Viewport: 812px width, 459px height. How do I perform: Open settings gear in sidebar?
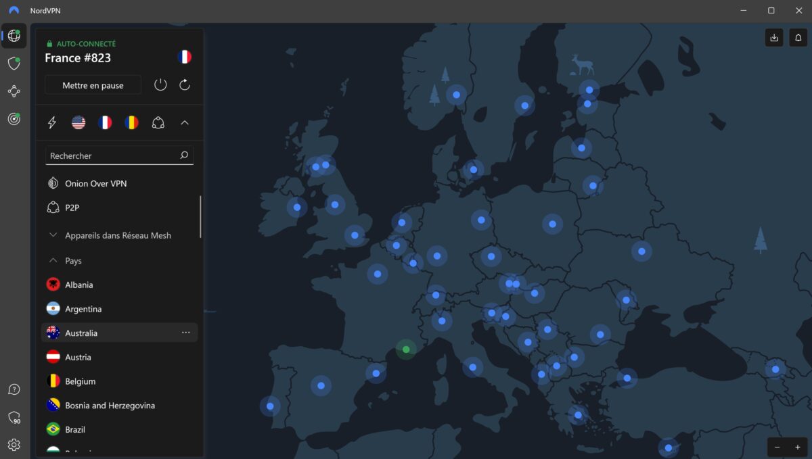point(14,445)
